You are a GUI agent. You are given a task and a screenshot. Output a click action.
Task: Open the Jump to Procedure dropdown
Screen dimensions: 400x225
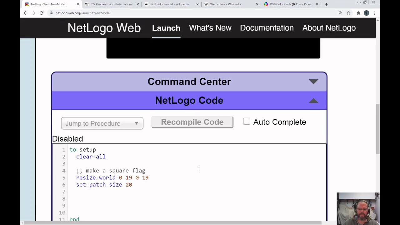pos(102,123)
